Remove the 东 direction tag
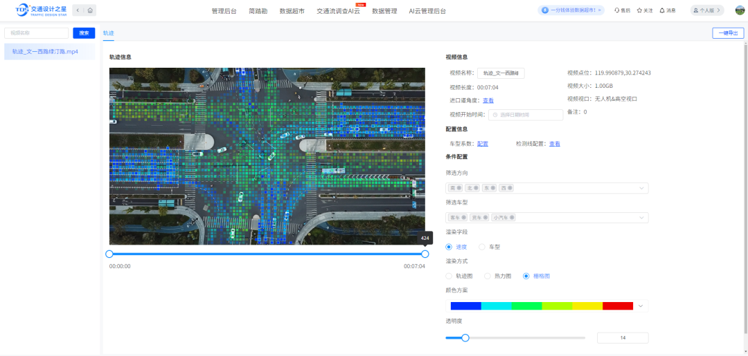 coord(493,188)
